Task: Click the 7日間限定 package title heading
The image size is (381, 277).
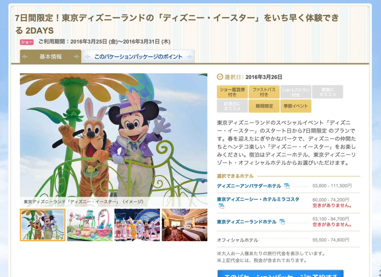Action: pos(177,24)
